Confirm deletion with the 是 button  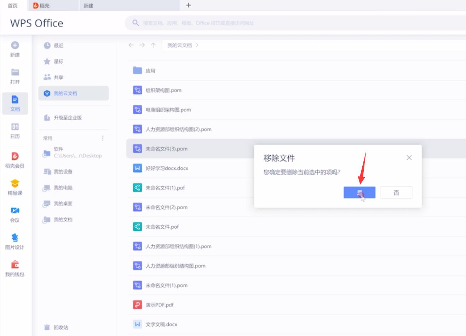point(359,192)
